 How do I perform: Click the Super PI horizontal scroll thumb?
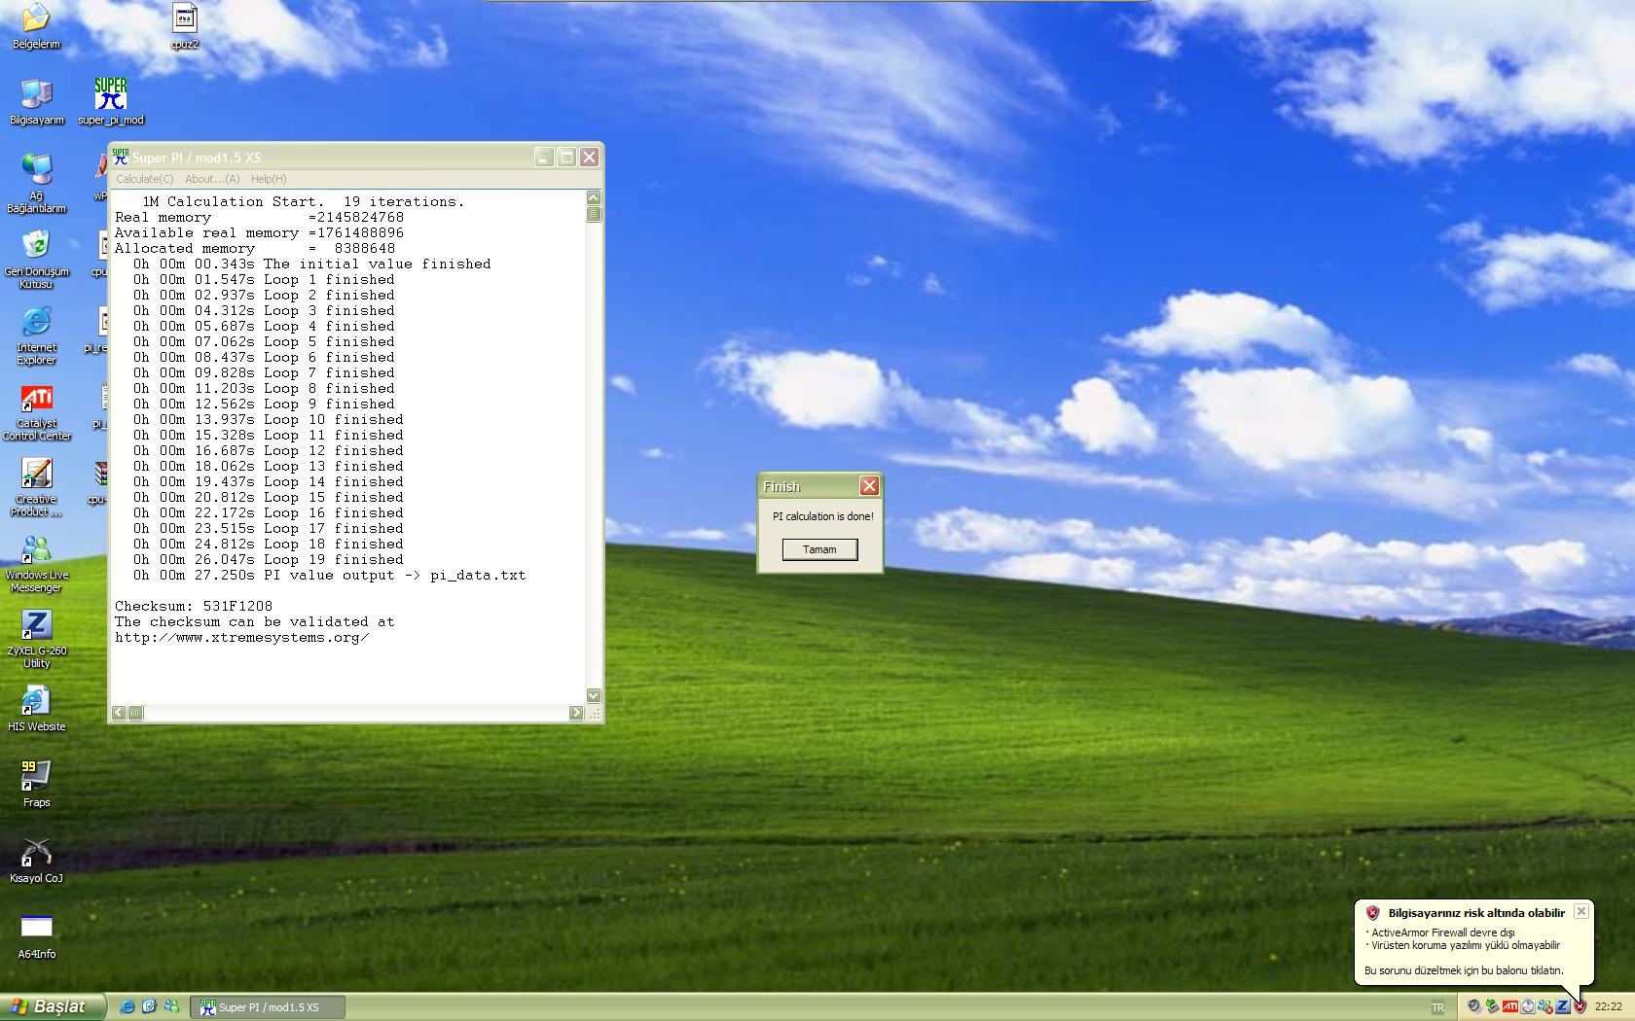coord(135,713)
